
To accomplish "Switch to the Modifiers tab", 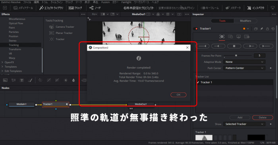I will tap(245, 21).
